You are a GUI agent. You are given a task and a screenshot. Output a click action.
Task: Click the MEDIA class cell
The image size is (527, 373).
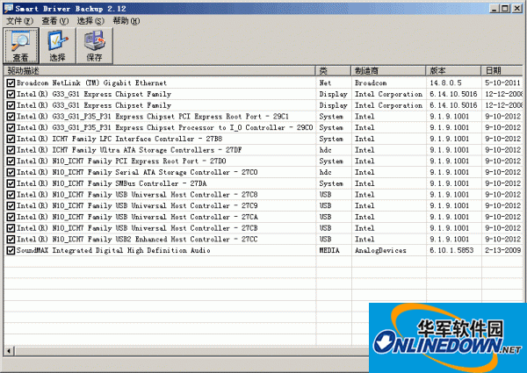click(329, 250)
